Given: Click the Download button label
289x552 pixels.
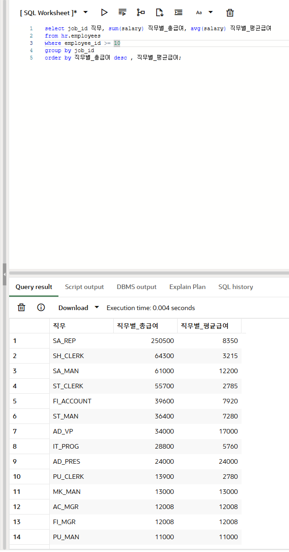Looking at the screenshot, I should (x=73, y=308).
